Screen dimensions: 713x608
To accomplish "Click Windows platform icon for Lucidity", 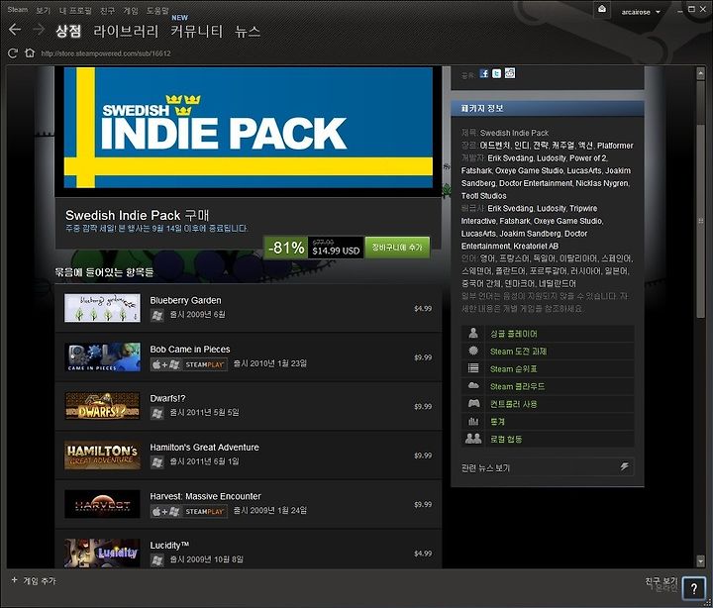I will pyautogui.click(x=156, y=560).
